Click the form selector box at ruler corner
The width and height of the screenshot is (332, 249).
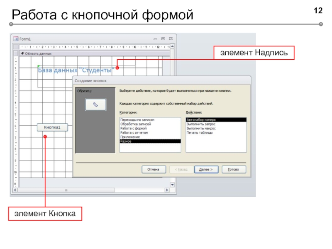pos(16,47)
